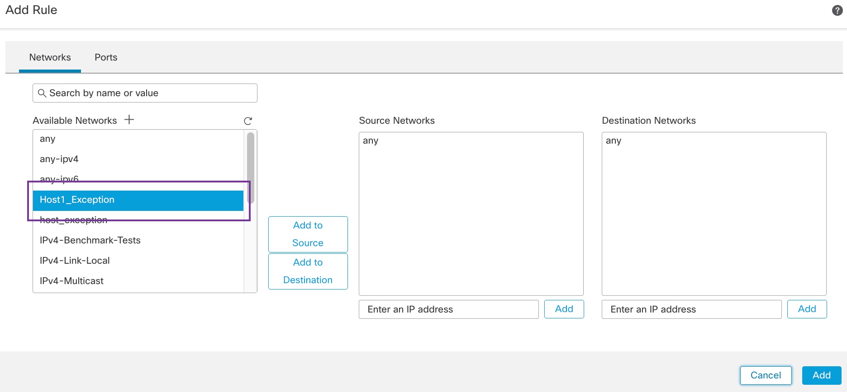
Task: Click the plus icon to add network
Action: click(x=129, y=120)
